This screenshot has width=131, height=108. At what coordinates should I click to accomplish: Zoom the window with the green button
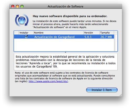point(22,6)
